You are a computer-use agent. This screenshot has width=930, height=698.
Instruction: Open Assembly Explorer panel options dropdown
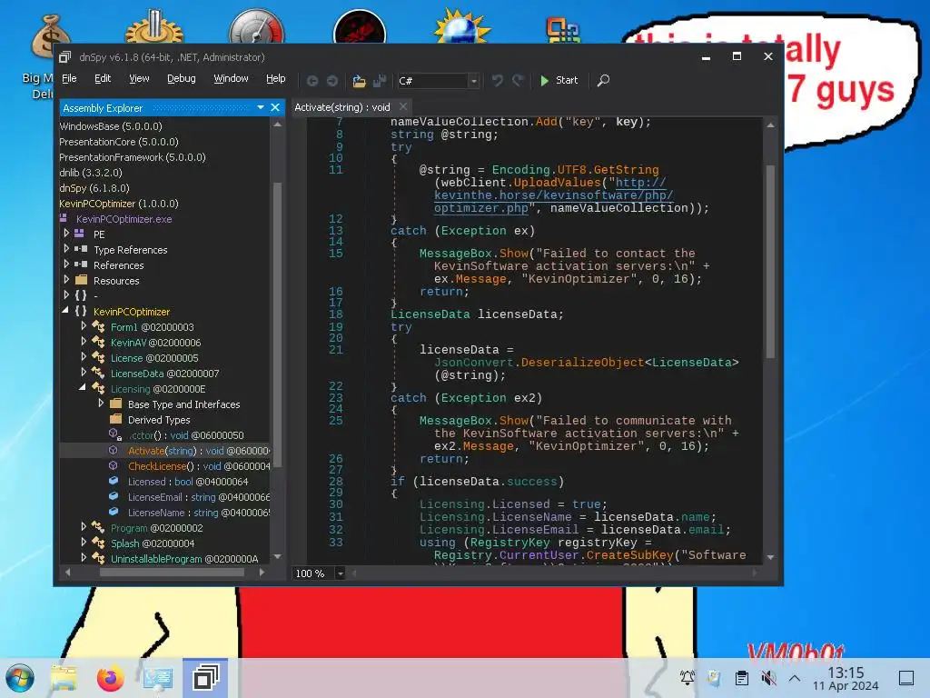[x=261, y=107]
